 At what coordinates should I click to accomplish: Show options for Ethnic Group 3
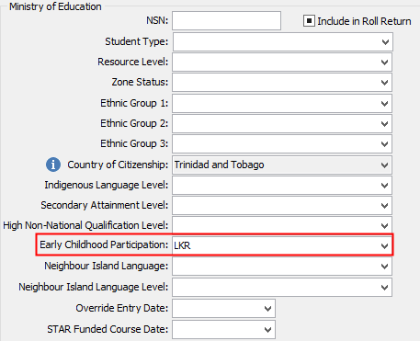[282, 143]
